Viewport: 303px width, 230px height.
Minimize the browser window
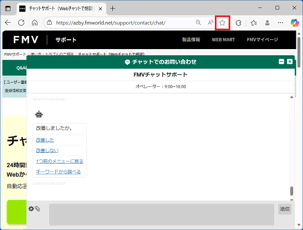[260, 8]
